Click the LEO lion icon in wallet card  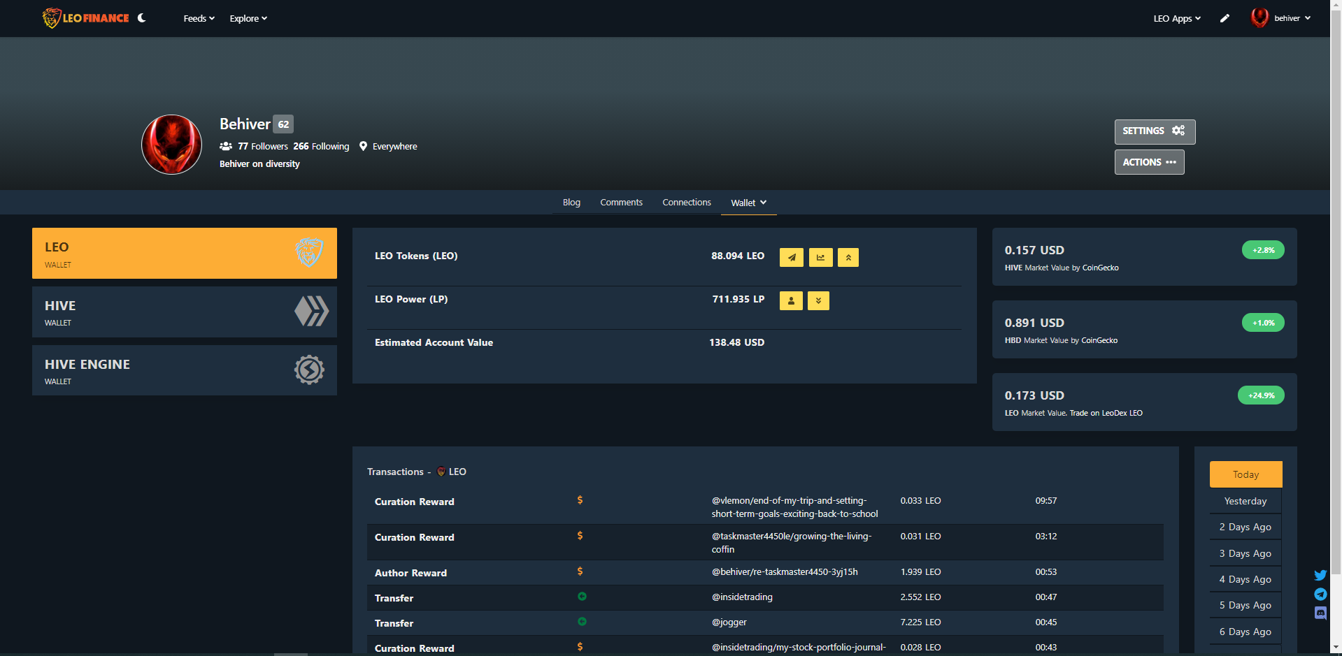point(309,253)
